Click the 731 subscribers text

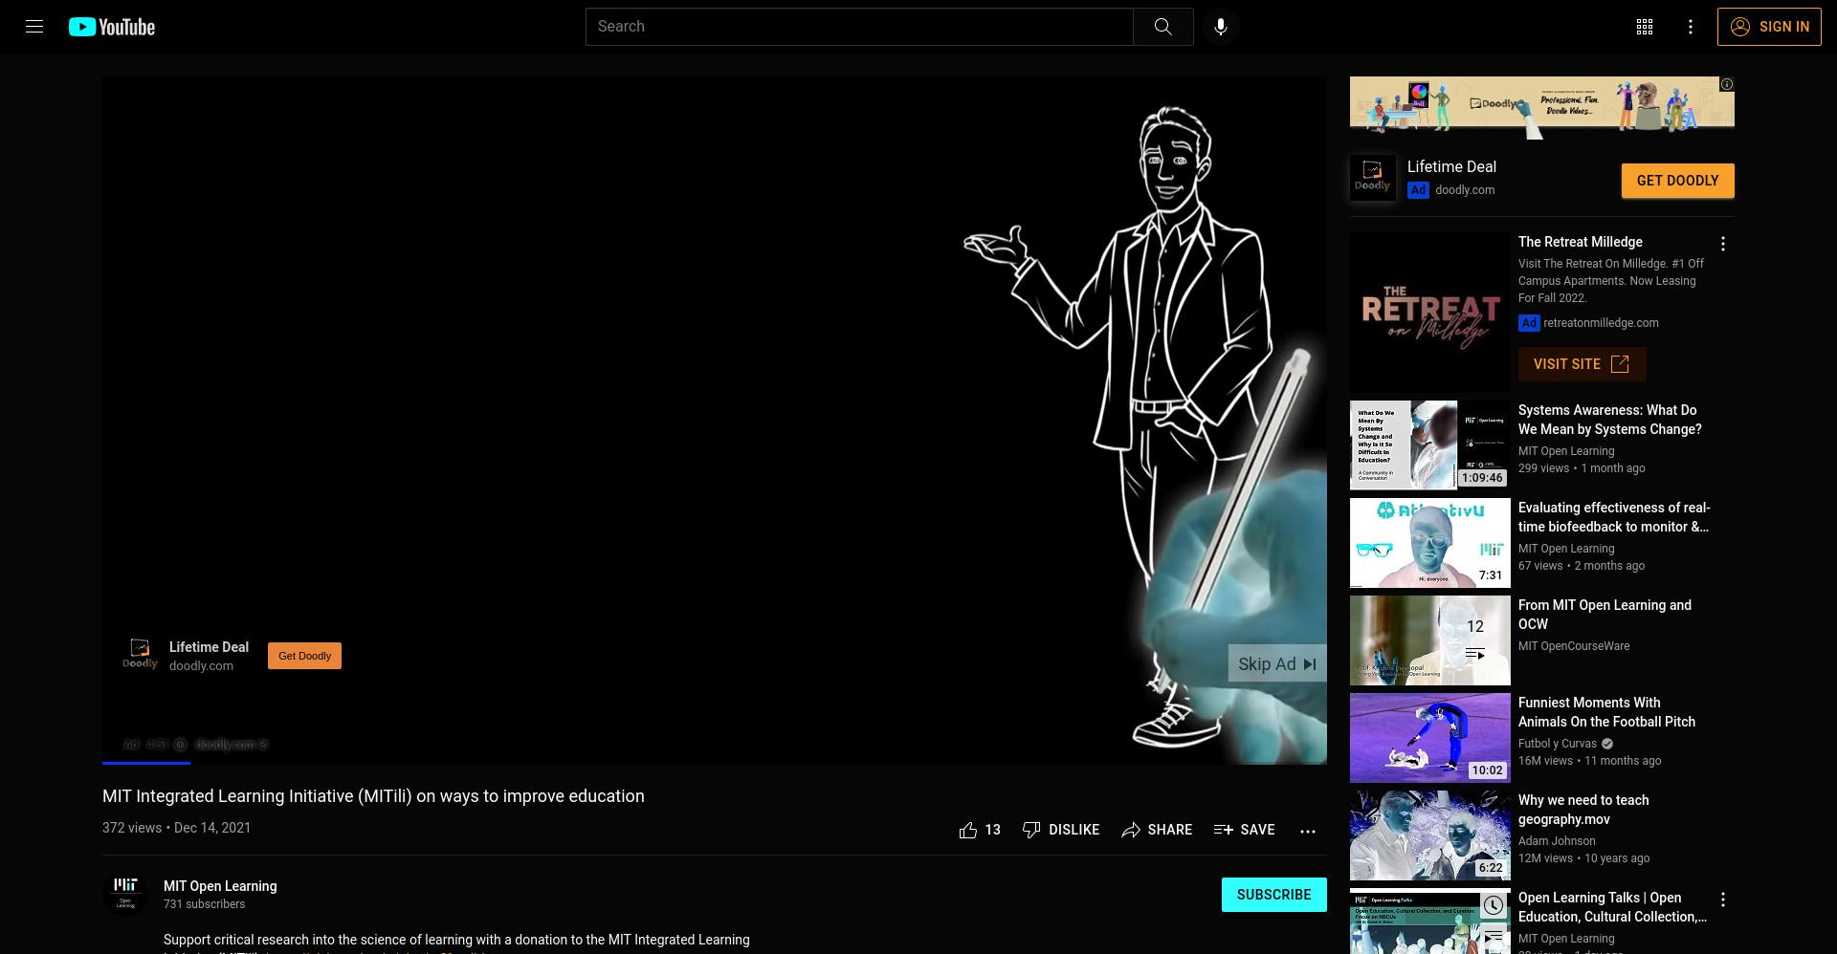coord(204,904)
